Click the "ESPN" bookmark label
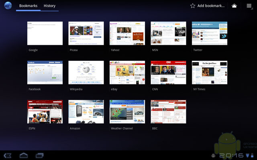Screen dimensions: 257x160 [32, 128]
